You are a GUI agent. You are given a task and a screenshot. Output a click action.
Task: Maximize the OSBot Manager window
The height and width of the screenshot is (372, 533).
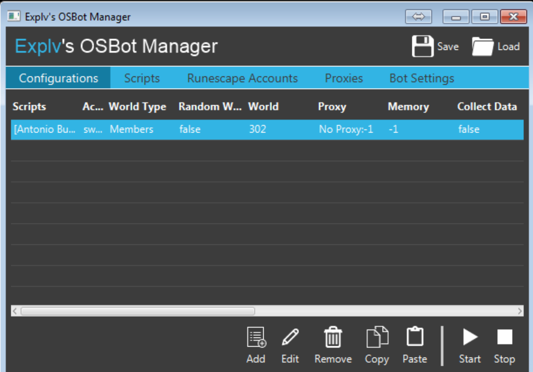(x=484, y=17)
